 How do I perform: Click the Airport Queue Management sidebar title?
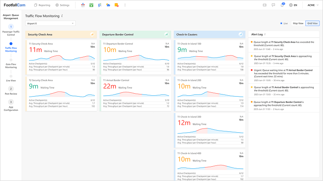[x=11, y=17]
